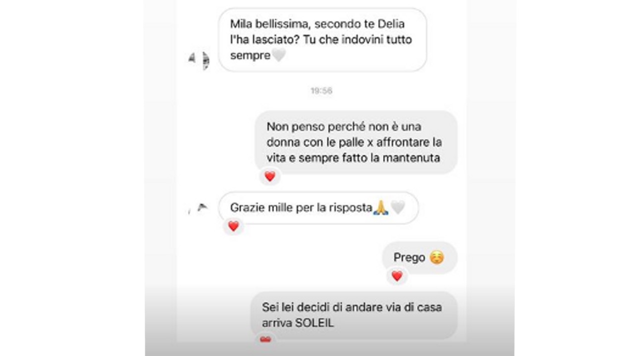
Task: Click the word 'mantenuta' in the grey bubble
Action: tap(416, 158)
